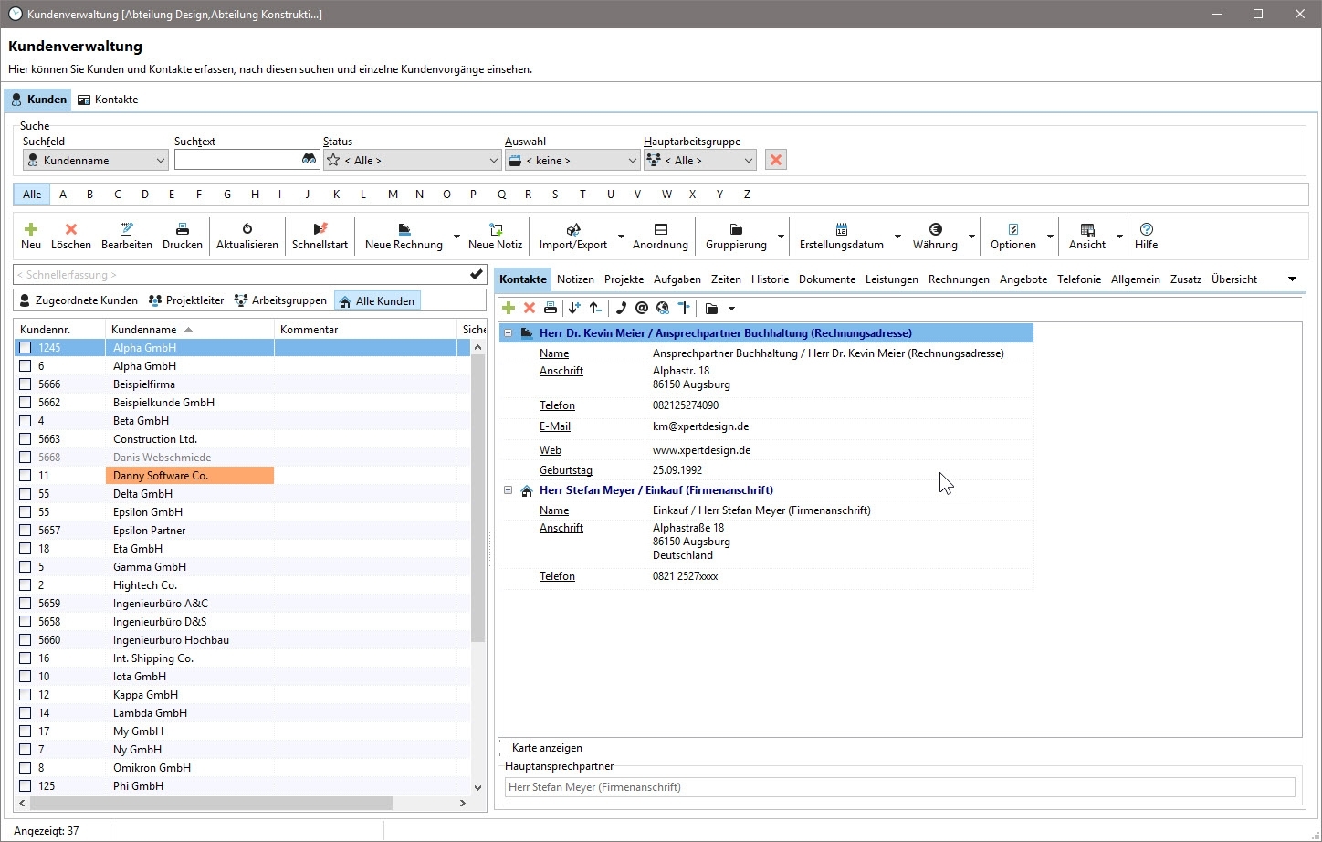Click the green plus in contacts toolbar
The image size is (1322, 842).
tap(509, 309)
